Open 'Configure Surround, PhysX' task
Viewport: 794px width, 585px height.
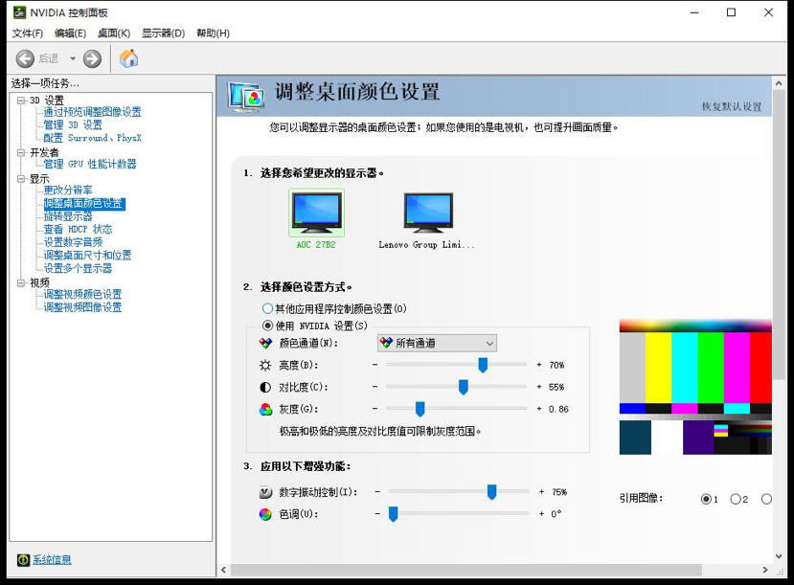[93, 138]
